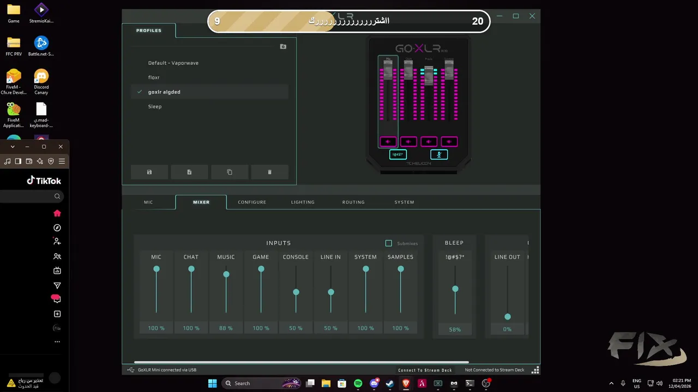This screenshot has height=392, width=698.
Task: Click the LINE IN volume slider handle
Action: click(331, 292)
